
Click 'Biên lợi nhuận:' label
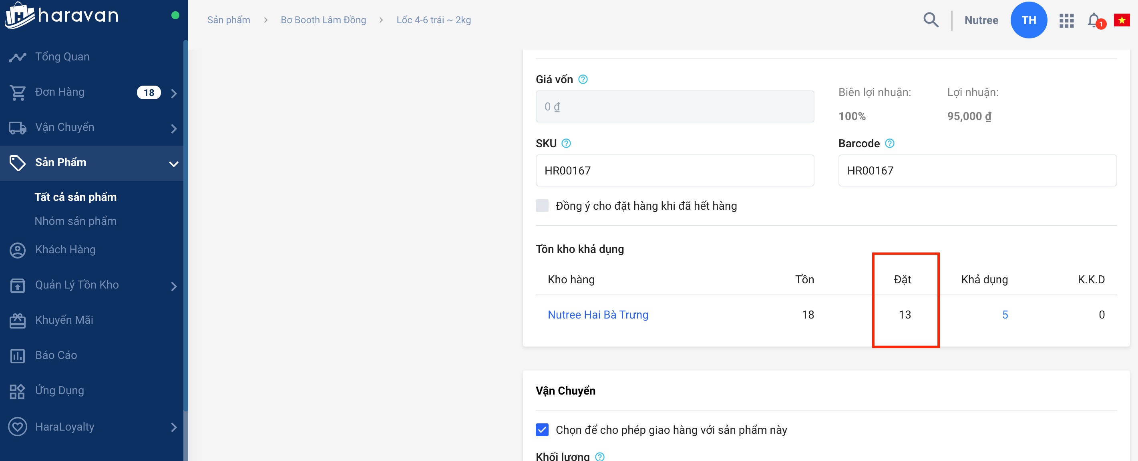pyautogui.click(x=875, y=92)
